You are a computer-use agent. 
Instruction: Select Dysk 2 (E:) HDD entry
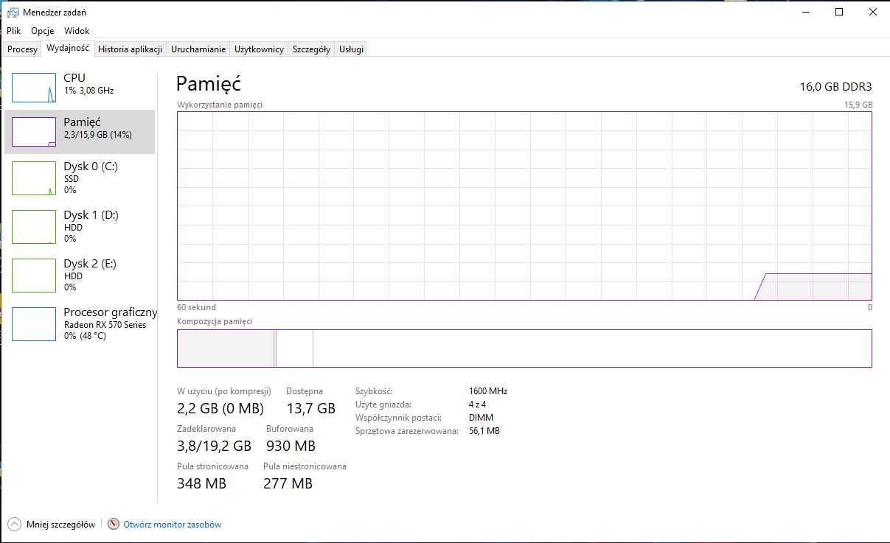coord(80,275)
